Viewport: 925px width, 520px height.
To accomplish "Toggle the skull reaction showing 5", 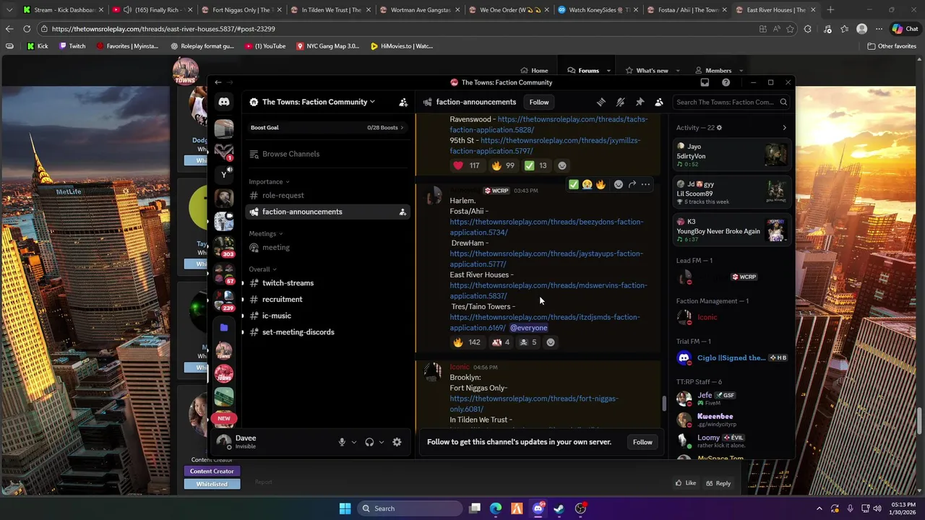I will pyautogui.click(x=528, y=342).
